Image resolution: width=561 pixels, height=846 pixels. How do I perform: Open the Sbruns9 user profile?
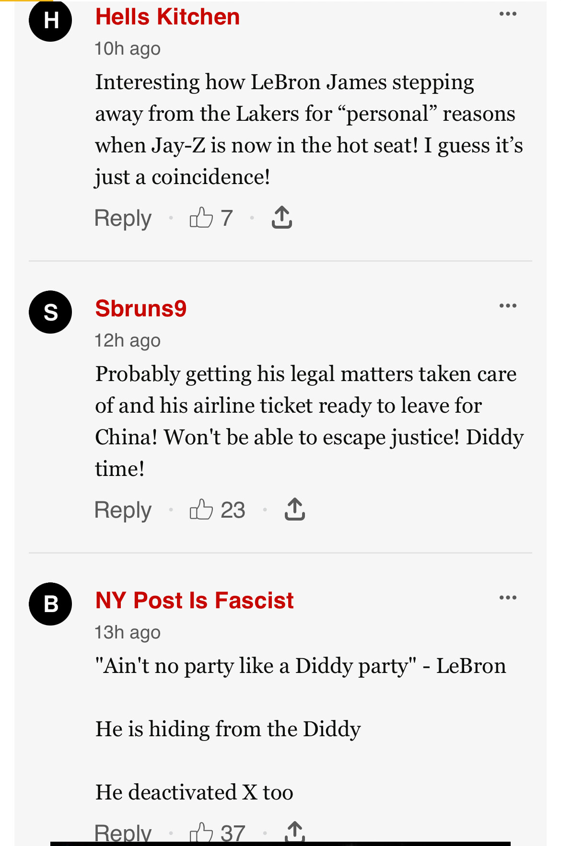click(x=140, y=308)
